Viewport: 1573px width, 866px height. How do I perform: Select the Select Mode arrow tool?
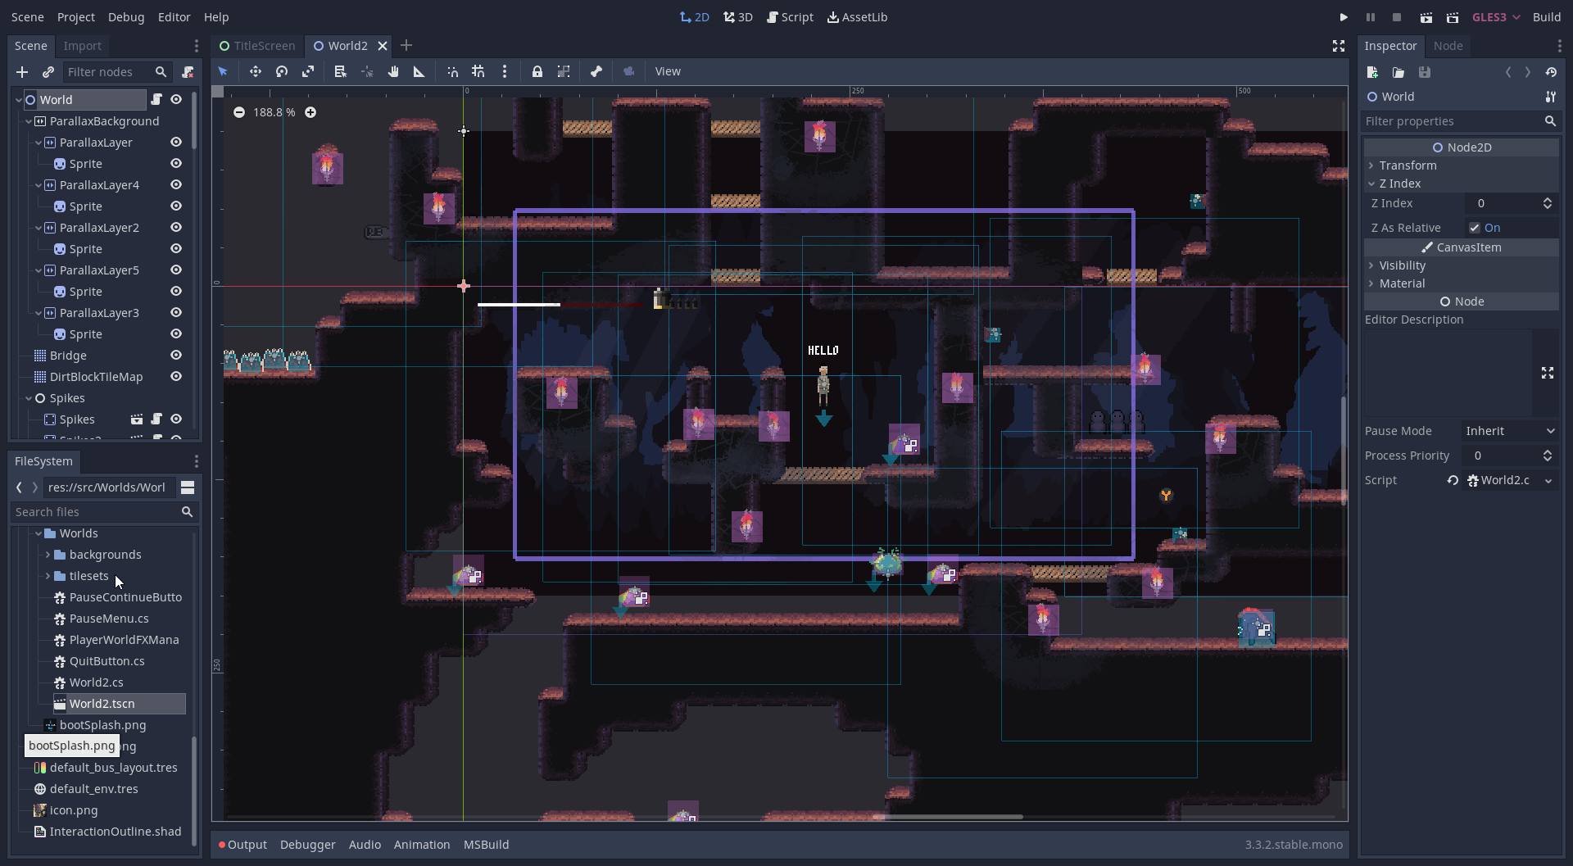pyautogui.click(x=223, y=71)
